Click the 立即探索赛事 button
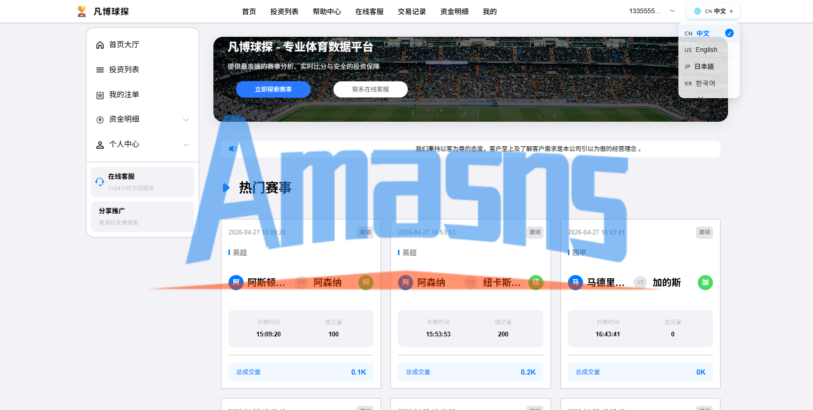813x410 pixels. (273, 89)
